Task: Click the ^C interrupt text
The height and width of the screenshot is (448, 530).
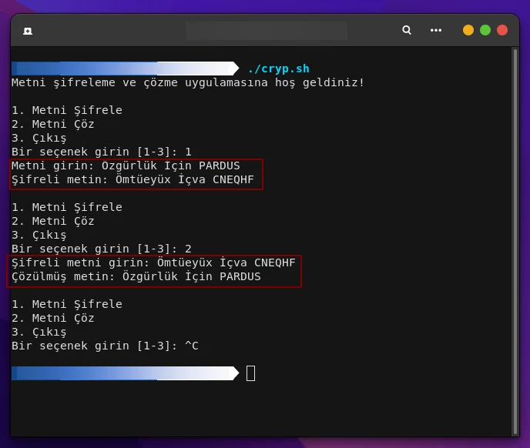Action: 192,346
